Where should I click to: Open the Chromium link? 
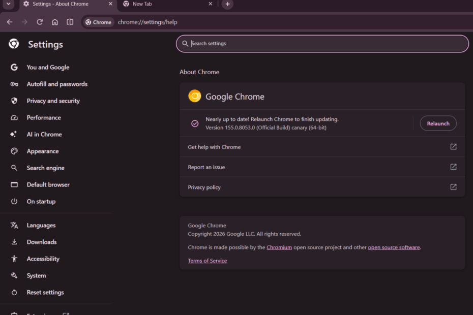pos(279,247)
